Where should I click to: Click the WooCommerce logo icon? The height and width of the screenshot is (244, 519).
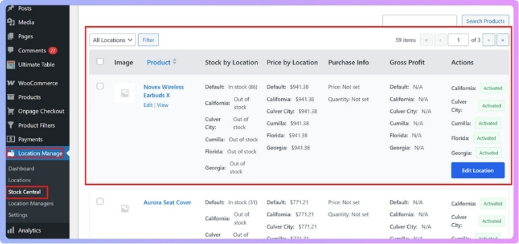point(11,83)
